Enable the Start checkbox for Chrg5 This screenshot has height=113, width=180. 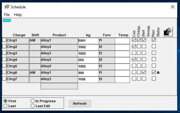(x=144, y=66)
